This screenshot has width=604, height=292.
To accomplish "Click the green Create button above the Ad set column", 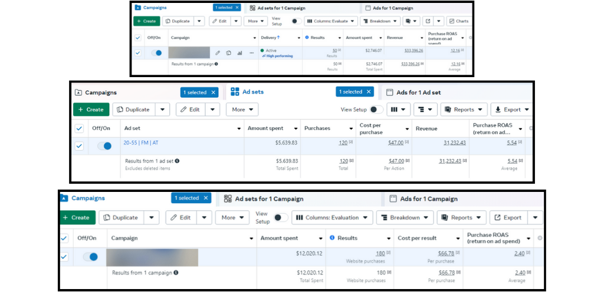I will (91, 109).
